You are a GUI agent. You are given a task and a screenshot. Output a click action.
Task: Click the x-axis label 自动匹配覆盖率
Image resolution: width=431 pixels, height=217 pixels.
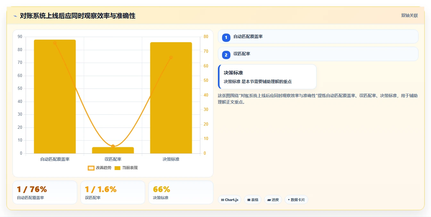55,159
